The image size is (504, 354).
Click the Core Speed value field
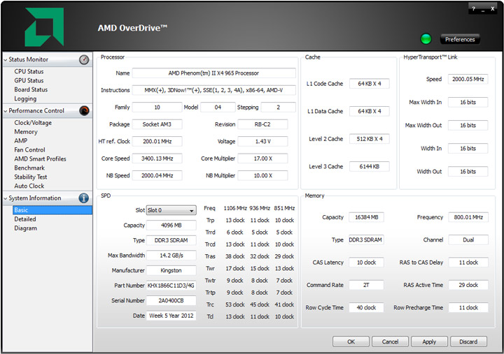[157, 158]
